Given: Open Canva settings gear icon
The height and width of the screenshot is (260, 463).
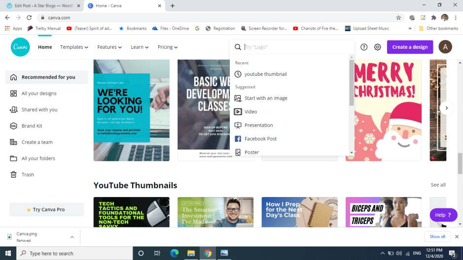Looking at the screenshot, I should (377, 47).
